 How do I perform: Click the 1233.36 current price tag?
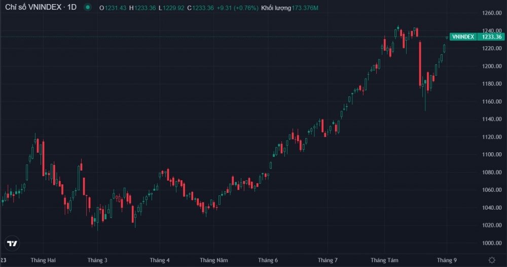point(491,37)
